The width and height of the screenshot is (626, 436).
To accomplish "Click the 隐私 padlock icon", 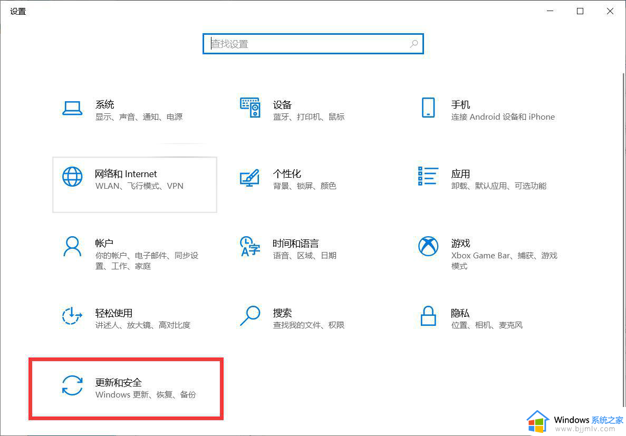I will tap(428, 316).
